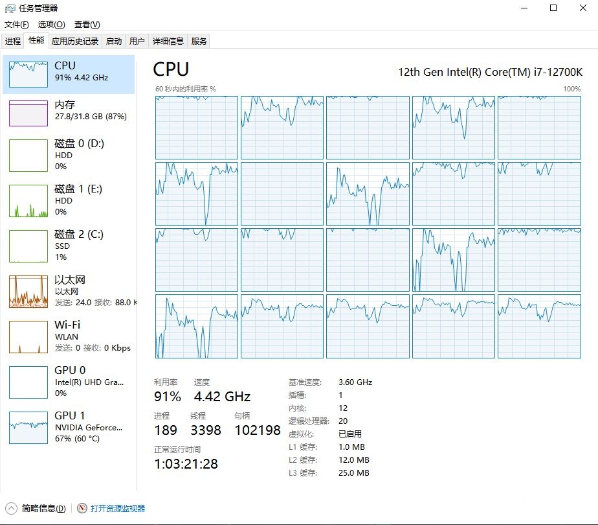
Task: Click the first logical processor graph
Action: (x=197, y=128)
